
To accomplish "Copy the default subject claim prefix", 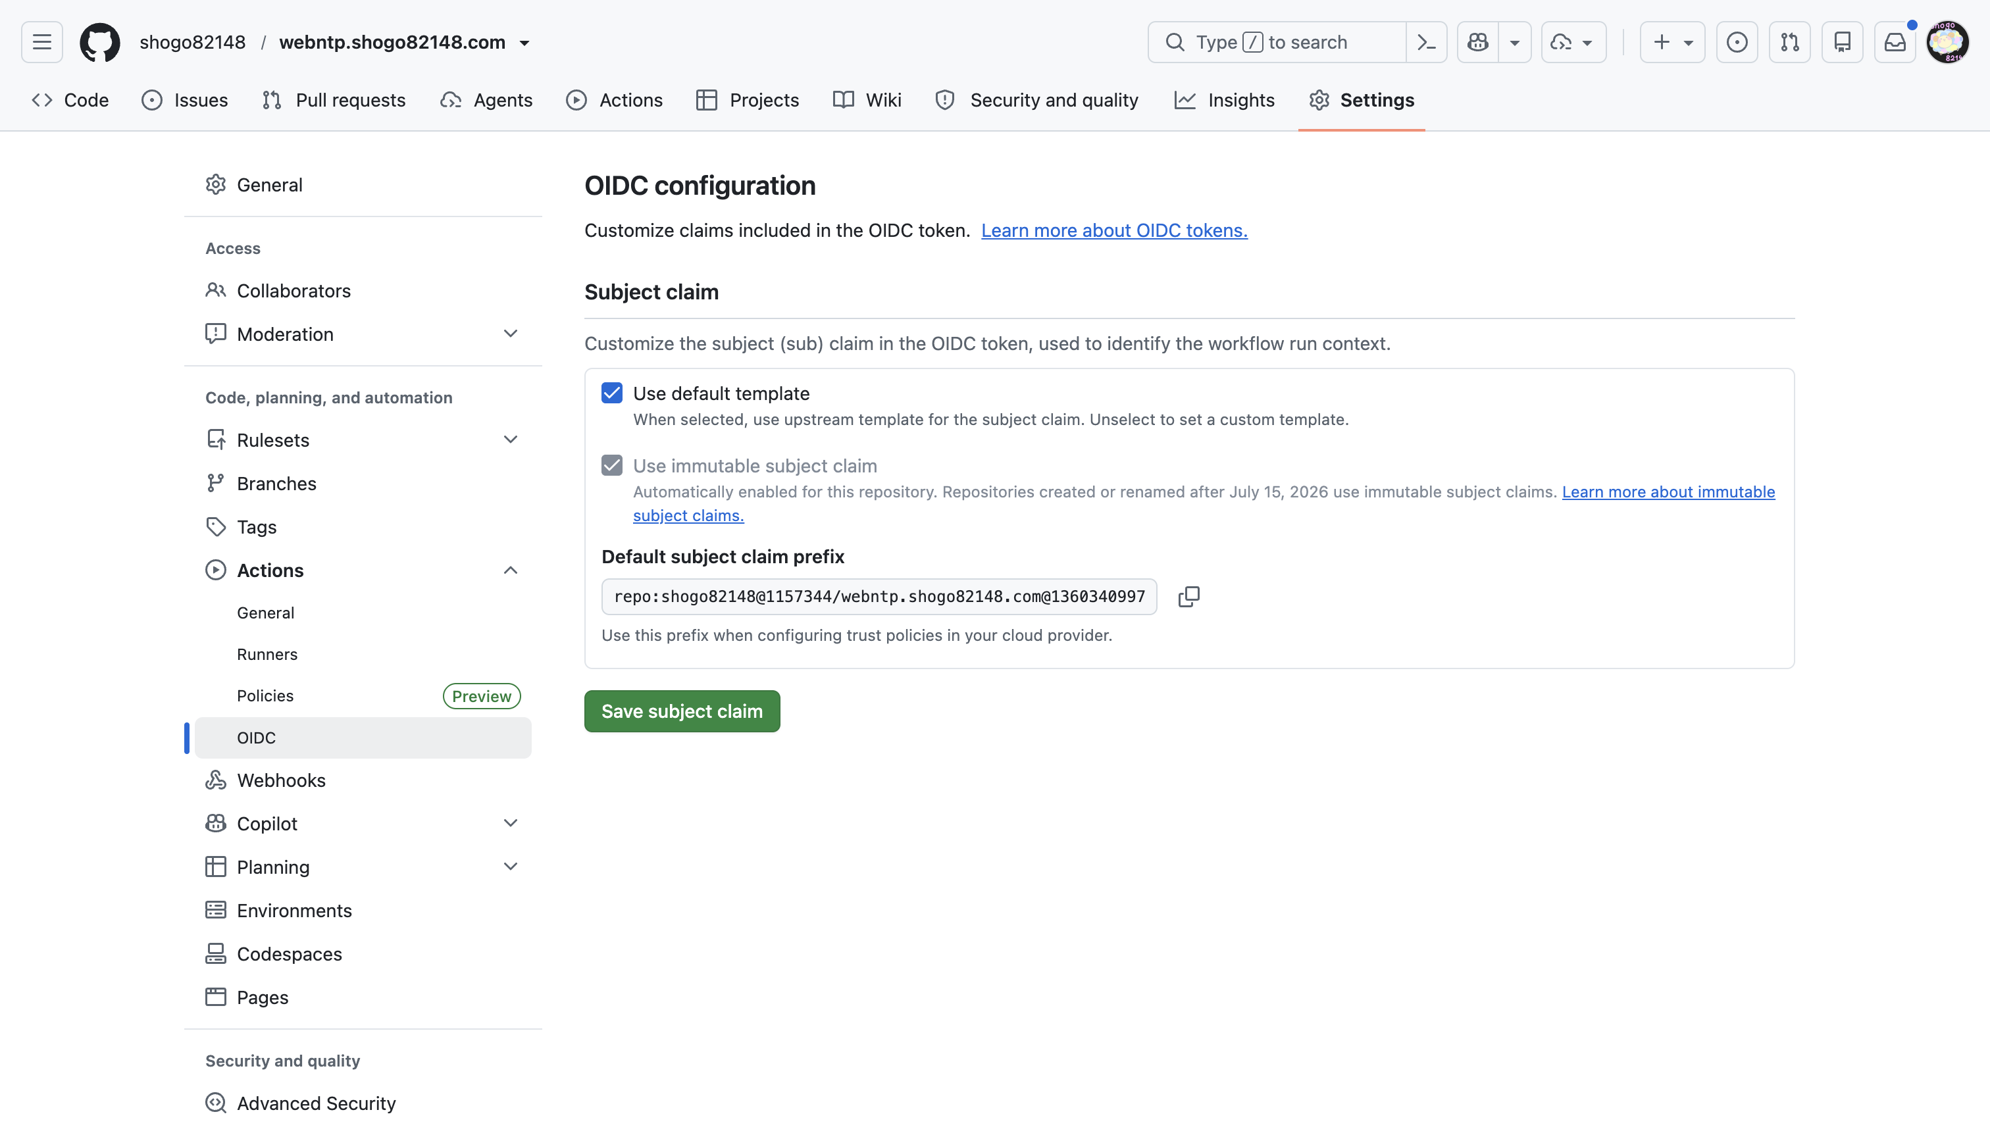I will point(1188,597).
